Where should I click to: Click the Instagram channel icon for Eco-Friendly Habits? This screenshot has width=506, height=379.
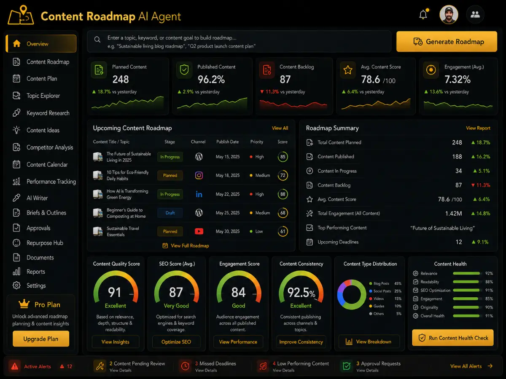pos(199,176)
